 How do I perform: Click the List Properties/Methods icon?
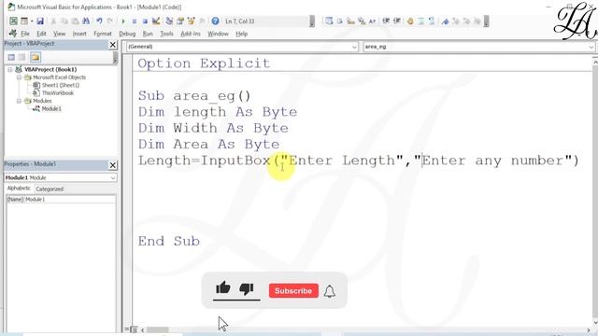(x=329, y=21)
